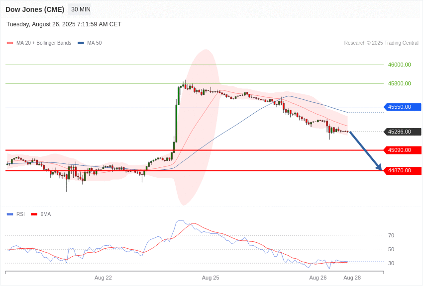Click the Aug 26 date axis label
Image resolution: width=423 pixels, height=286 pixels.
pos(318,278)
